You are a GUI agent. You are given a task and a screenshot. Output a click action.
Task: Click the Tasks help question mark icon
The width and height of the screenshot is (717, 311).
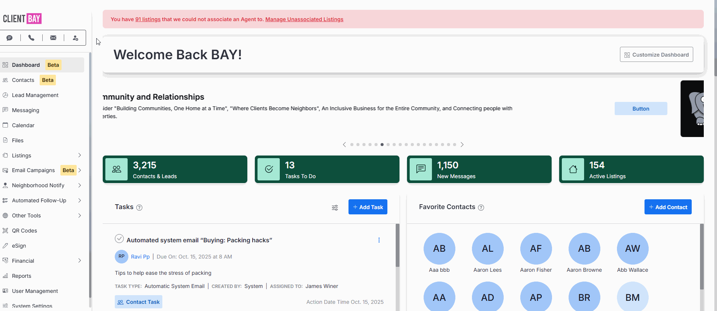coord(139,208)
